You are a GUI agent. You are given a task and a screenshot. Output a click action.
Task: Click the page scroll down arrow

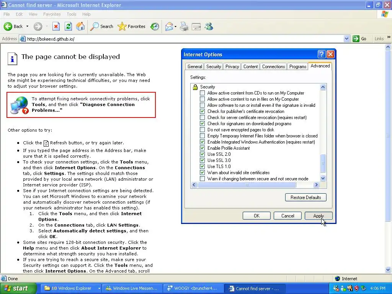coord(388,270)
